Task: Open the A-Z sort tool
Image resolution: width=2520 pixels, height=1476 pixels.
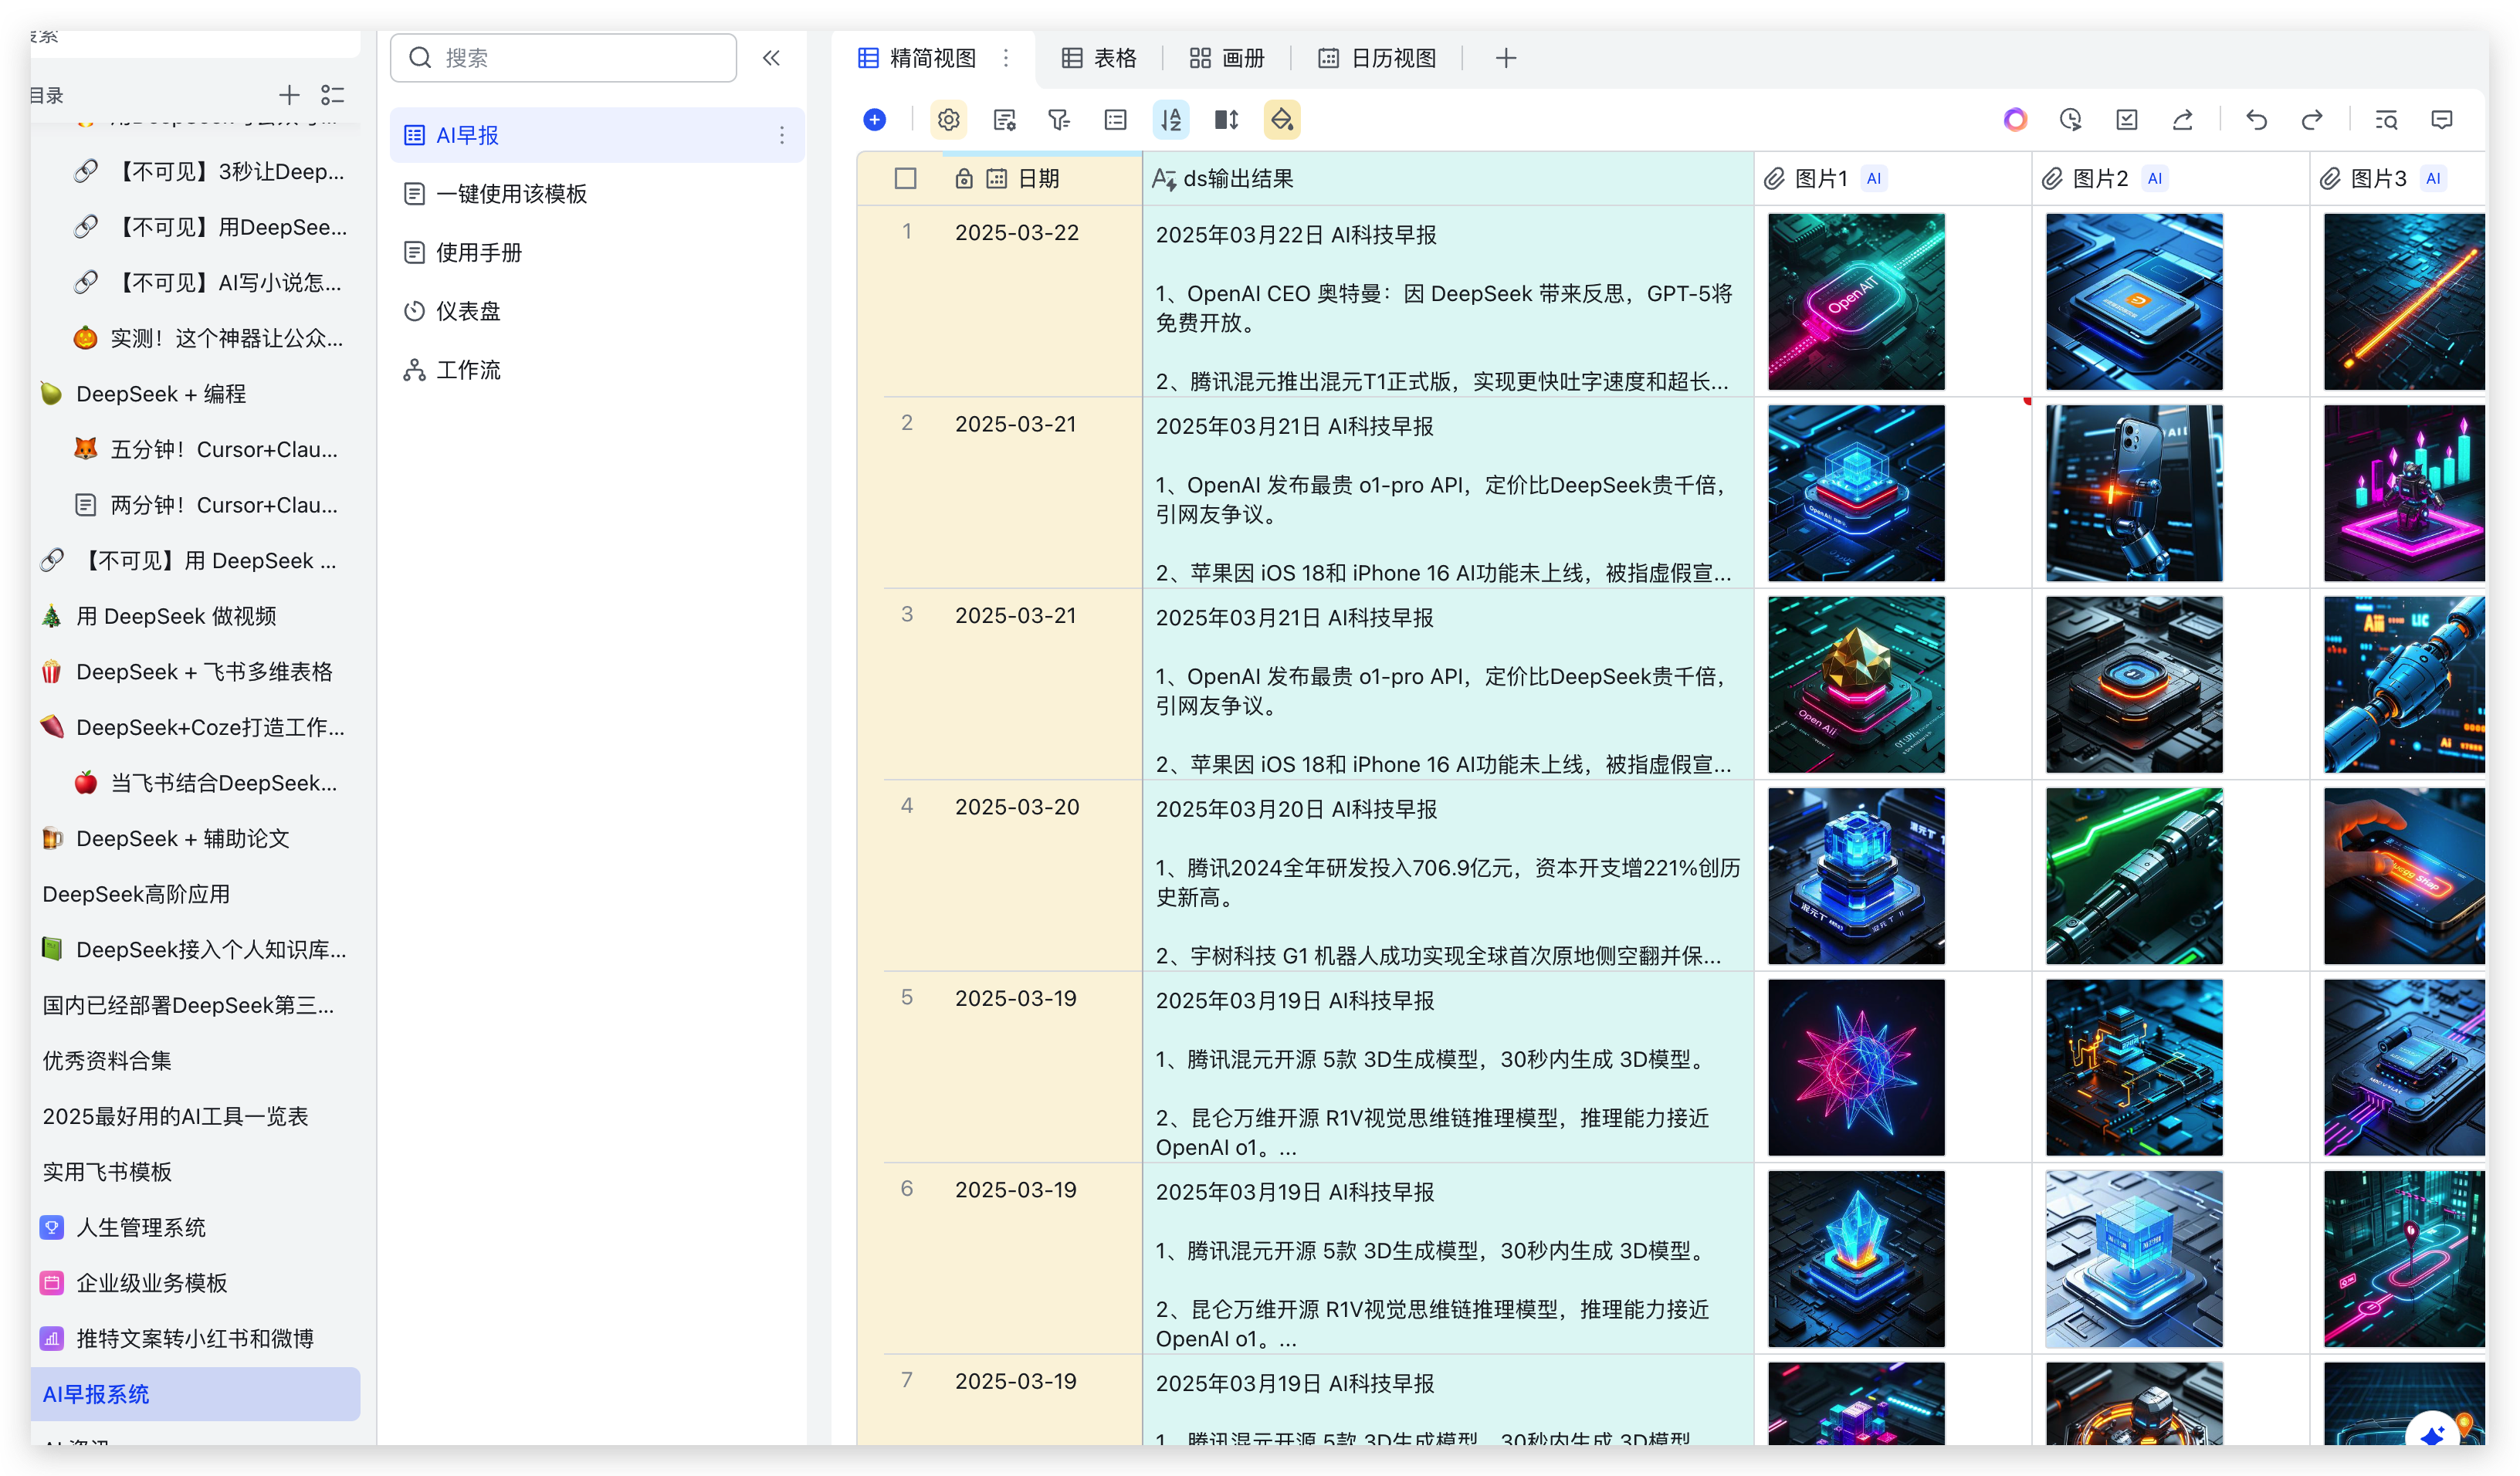Action: (x=1170, y=120)
